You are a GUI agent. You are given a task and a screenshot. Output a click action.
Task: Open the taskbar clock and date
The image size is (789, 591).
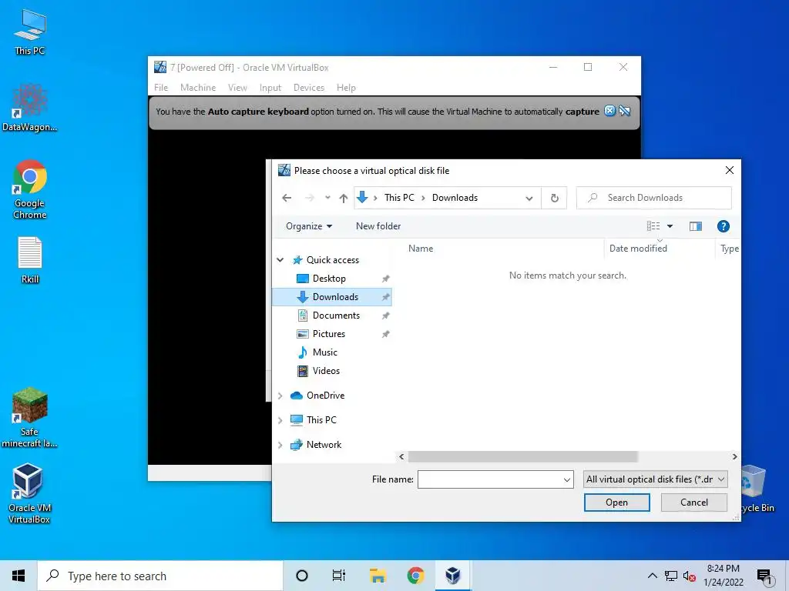[x=723, y=576]
